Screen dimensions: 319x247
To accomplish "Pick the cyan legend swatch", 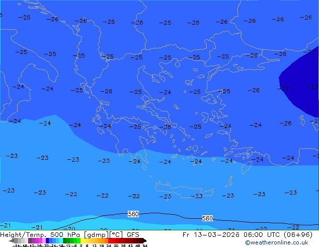I will point(61,240).
